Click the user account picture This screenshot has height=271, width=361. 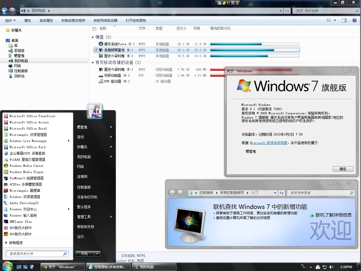click(95, 111)
